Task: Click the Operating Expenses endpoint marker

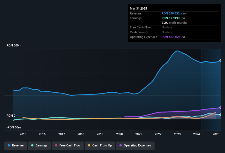Action: (x=220, y=108)
